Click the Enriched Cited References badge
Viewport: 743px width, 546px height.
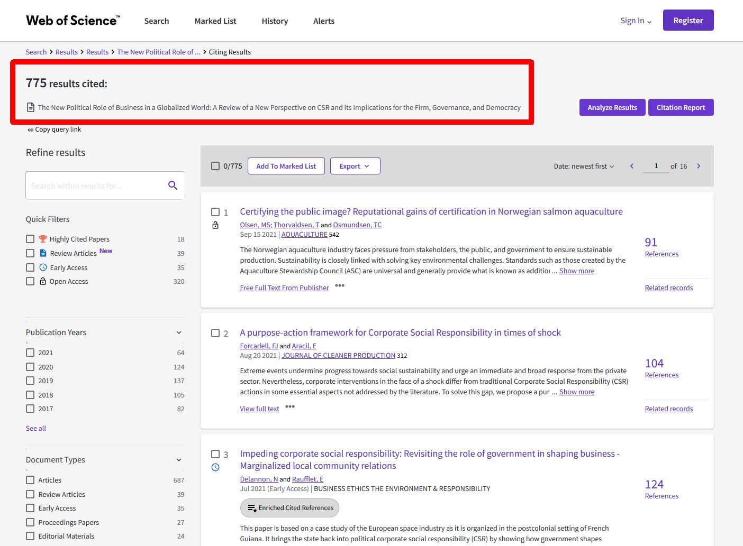(x=289, y=508)
